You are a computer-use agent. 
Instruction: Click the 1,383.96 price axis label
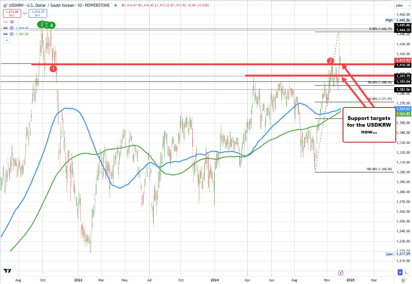tap(403, 90)
